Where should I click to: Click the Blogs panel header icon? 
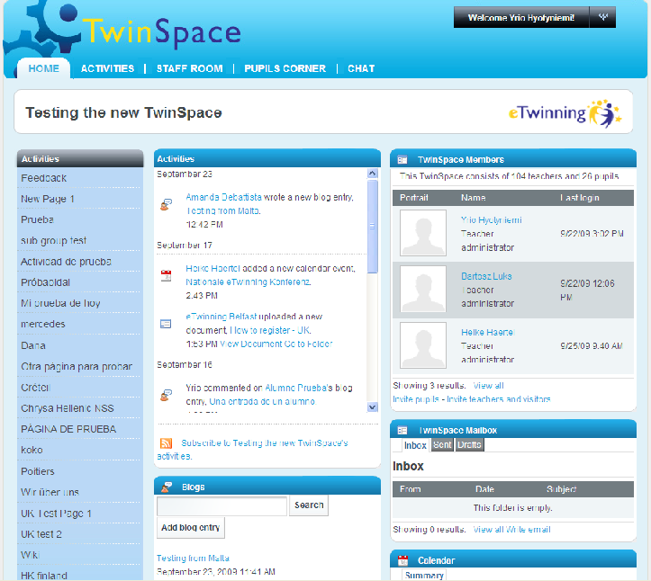[x=167, y=487]
